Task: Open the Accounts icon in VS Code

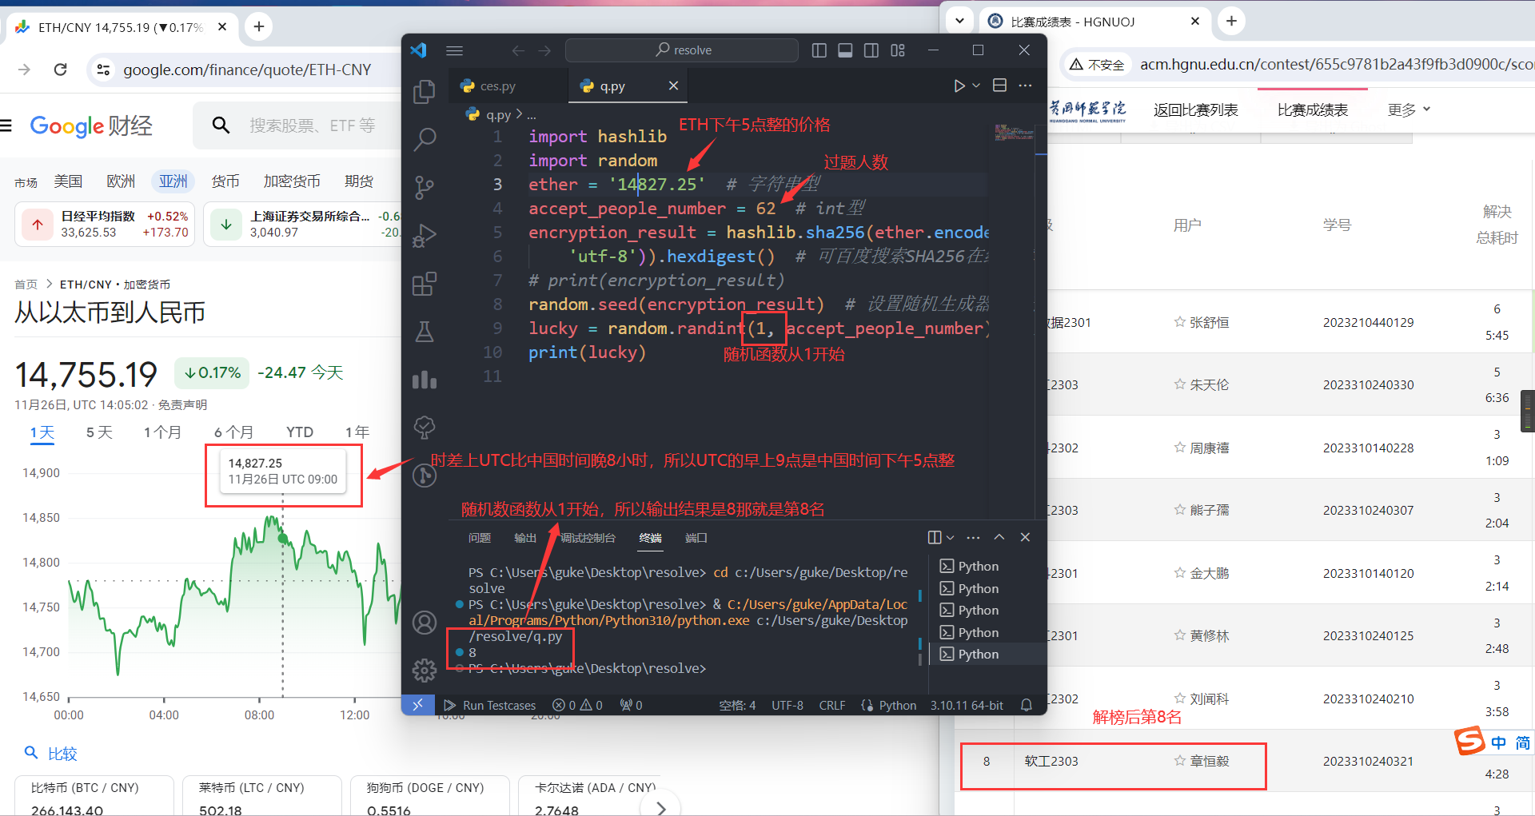Action: click(x=425, y=623)
